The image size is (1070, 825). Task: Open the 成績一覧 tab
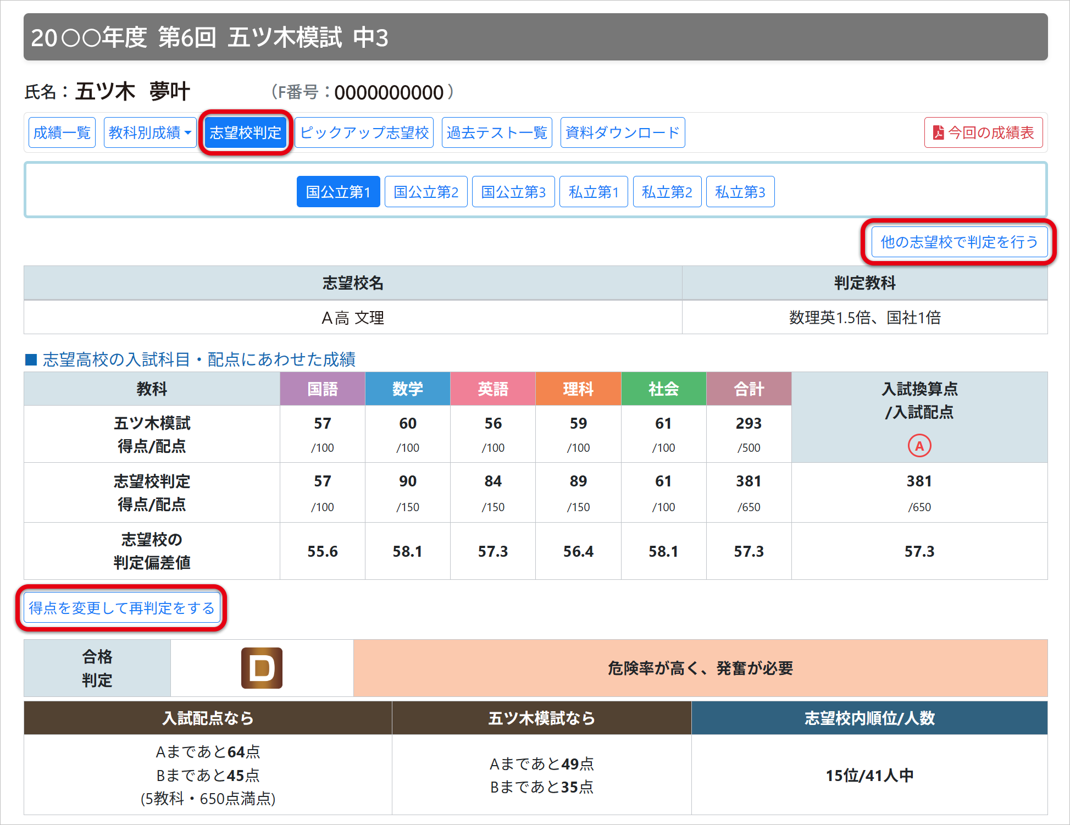[62, 132]
